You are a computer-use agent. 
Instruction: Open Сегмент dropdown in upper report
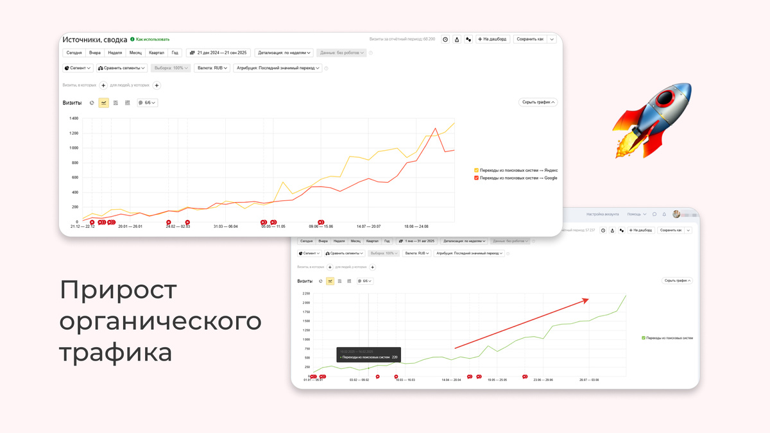coord(78,68)
